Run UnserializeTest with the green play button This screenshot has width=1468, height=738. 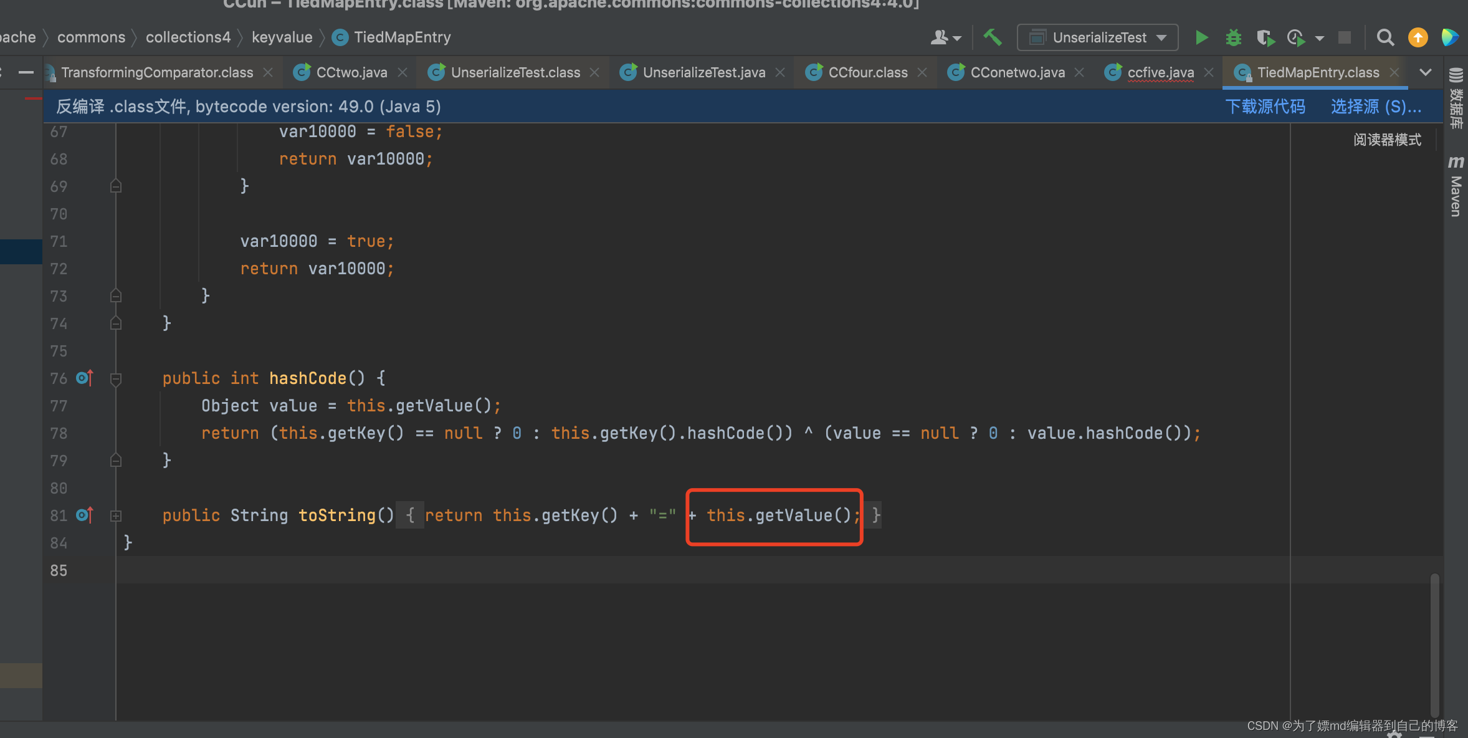1201,38
